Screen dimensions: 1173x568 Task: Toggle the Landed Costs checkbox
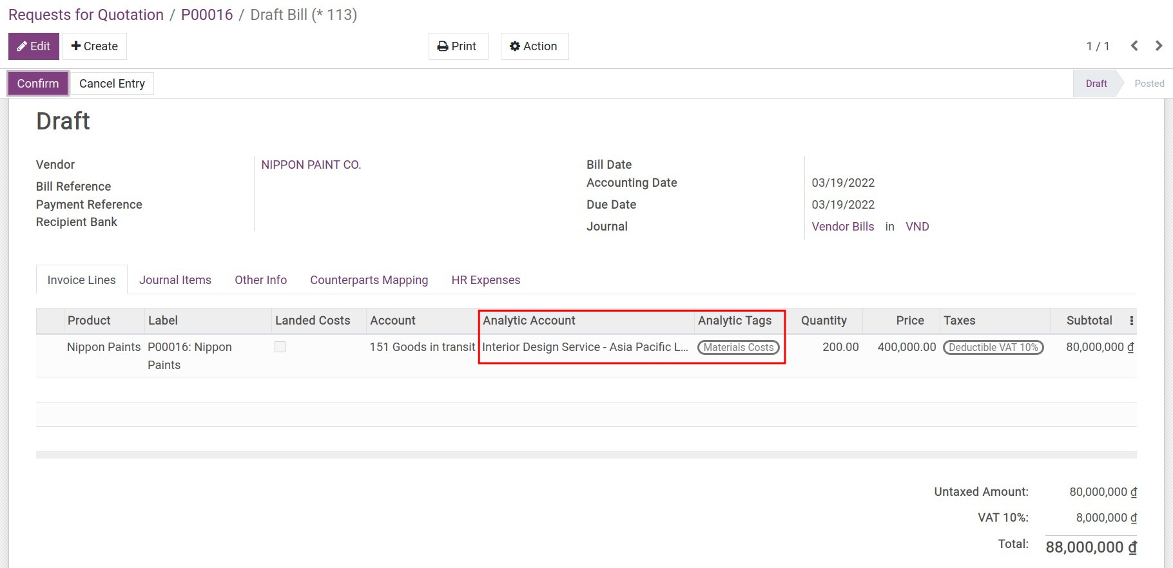(x=280, y=347)
